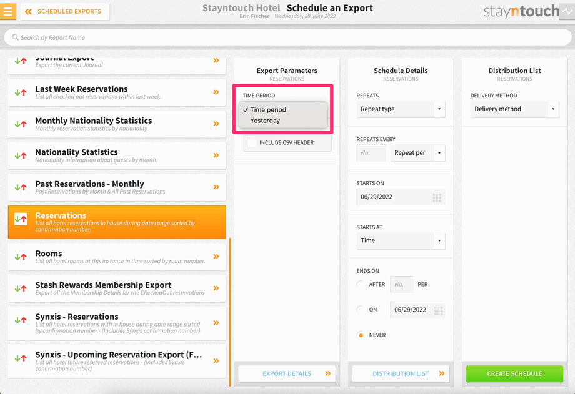Click export arrows icon for Last Week Reservations
This screenshot has width=575, height=394.
[21, 92]
